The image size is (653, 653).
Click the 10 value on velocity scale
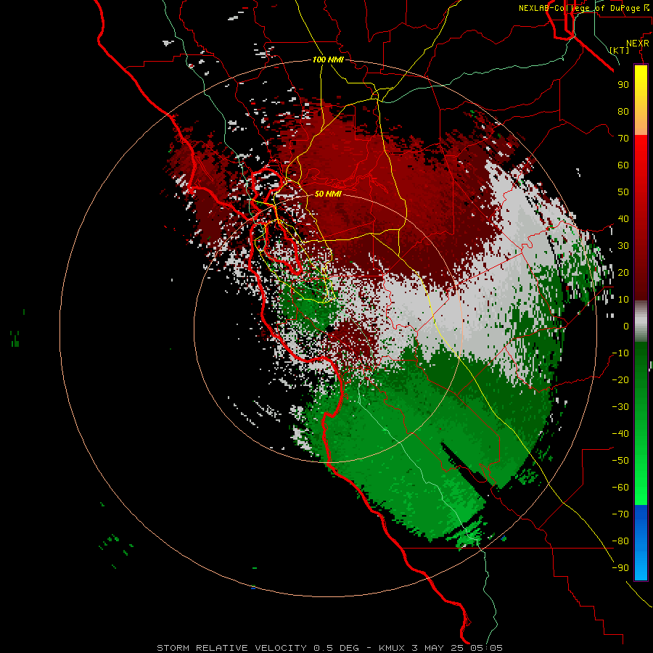pyautogui.click(x=623, y=300)
